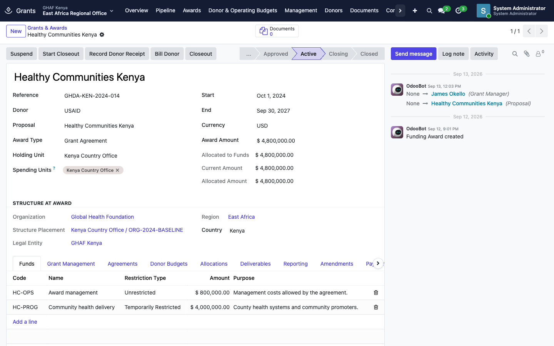The image size is (554, 346).
Task: Switch to the Deliverables tab
Action: coord(255,264)
